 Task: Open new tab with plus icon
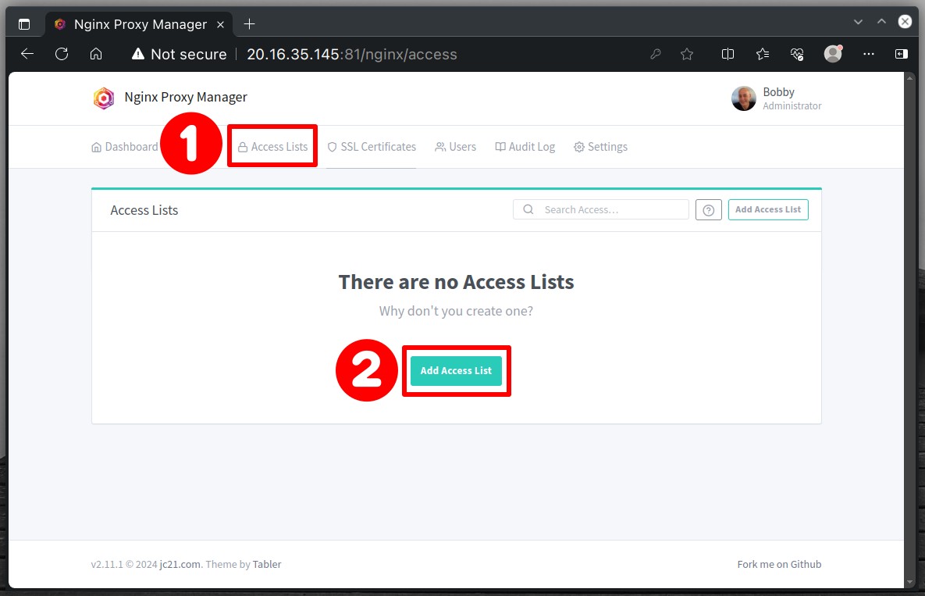[x=250, y=24]
